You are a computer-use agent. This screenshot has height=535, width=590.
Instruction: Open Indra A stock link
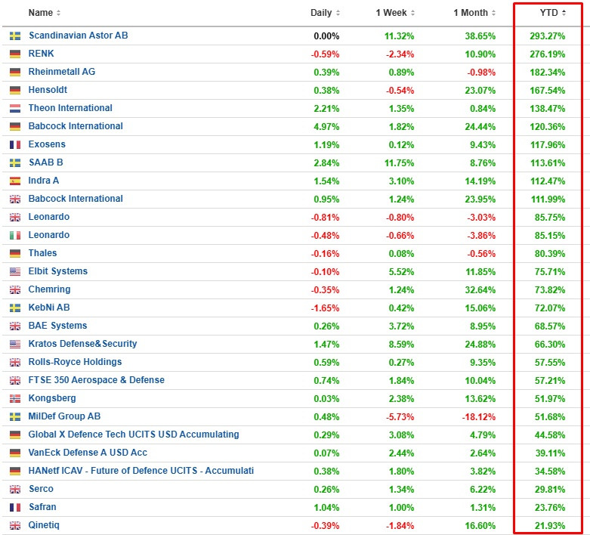(x=44, y=181)
